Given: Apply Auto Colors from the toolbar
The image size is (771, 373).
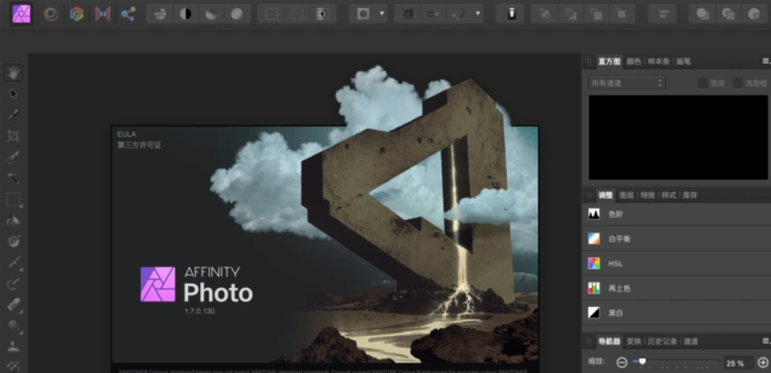Looking at the screenshot, I should tap(211, 14).
